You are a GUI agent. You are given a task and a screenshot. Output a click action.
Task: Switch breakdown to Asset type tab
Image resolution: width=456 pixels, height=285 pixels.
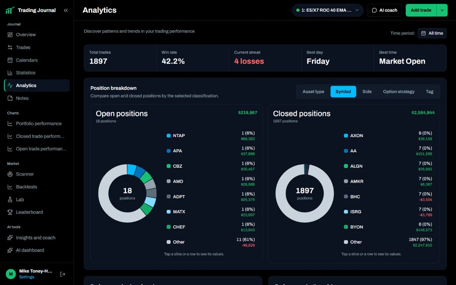pyautogui.click(x=313, y=92)
